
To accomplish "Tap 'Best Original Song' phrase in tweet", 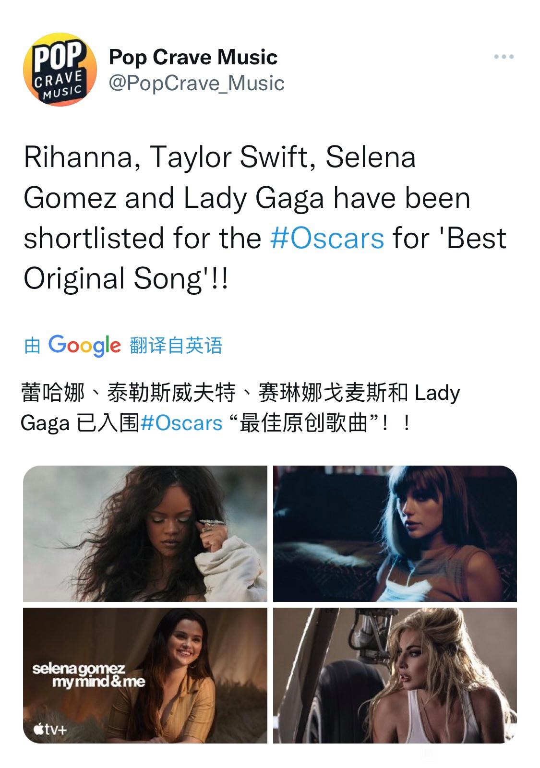I will coord(265,258).
